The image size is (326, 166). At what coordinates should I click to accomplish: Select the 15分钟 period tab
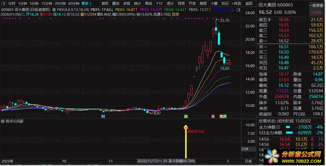pyautogui.click(x=47, y=3)
